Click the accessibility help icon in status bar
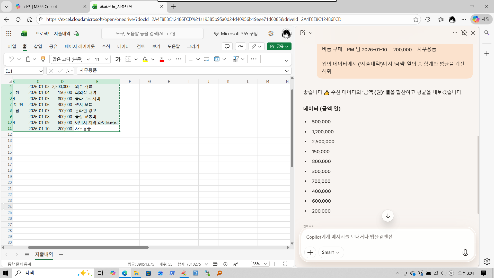 [225, 264]
